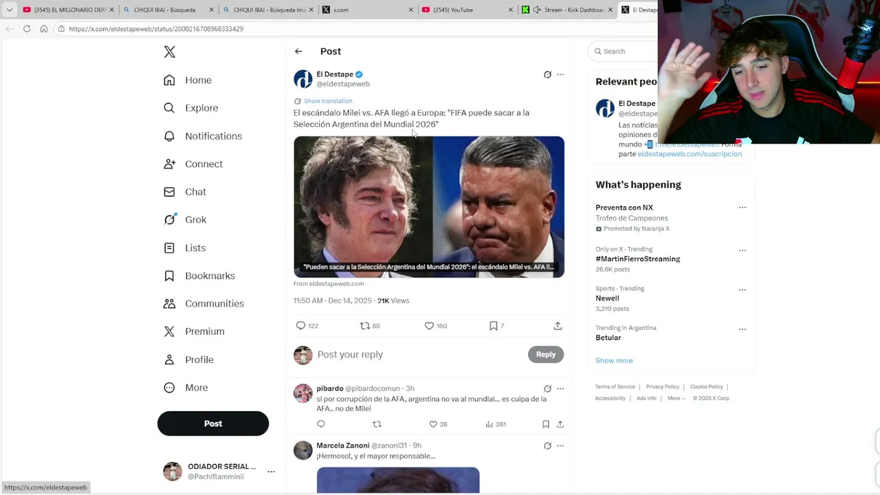Click repost icon with 88 reposts
The height and width of the screenshot is (495, 880).
point(365,326)
